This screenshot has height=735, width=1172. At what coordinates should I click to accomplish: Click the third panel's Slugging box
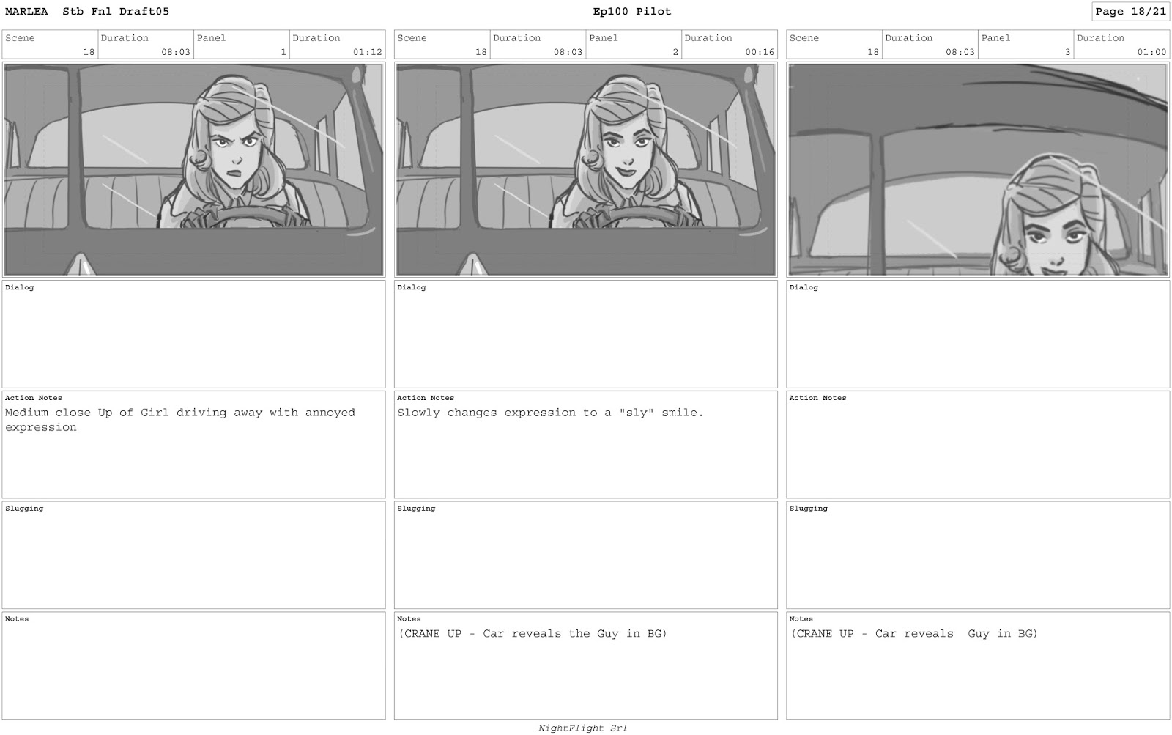point(978,555)
